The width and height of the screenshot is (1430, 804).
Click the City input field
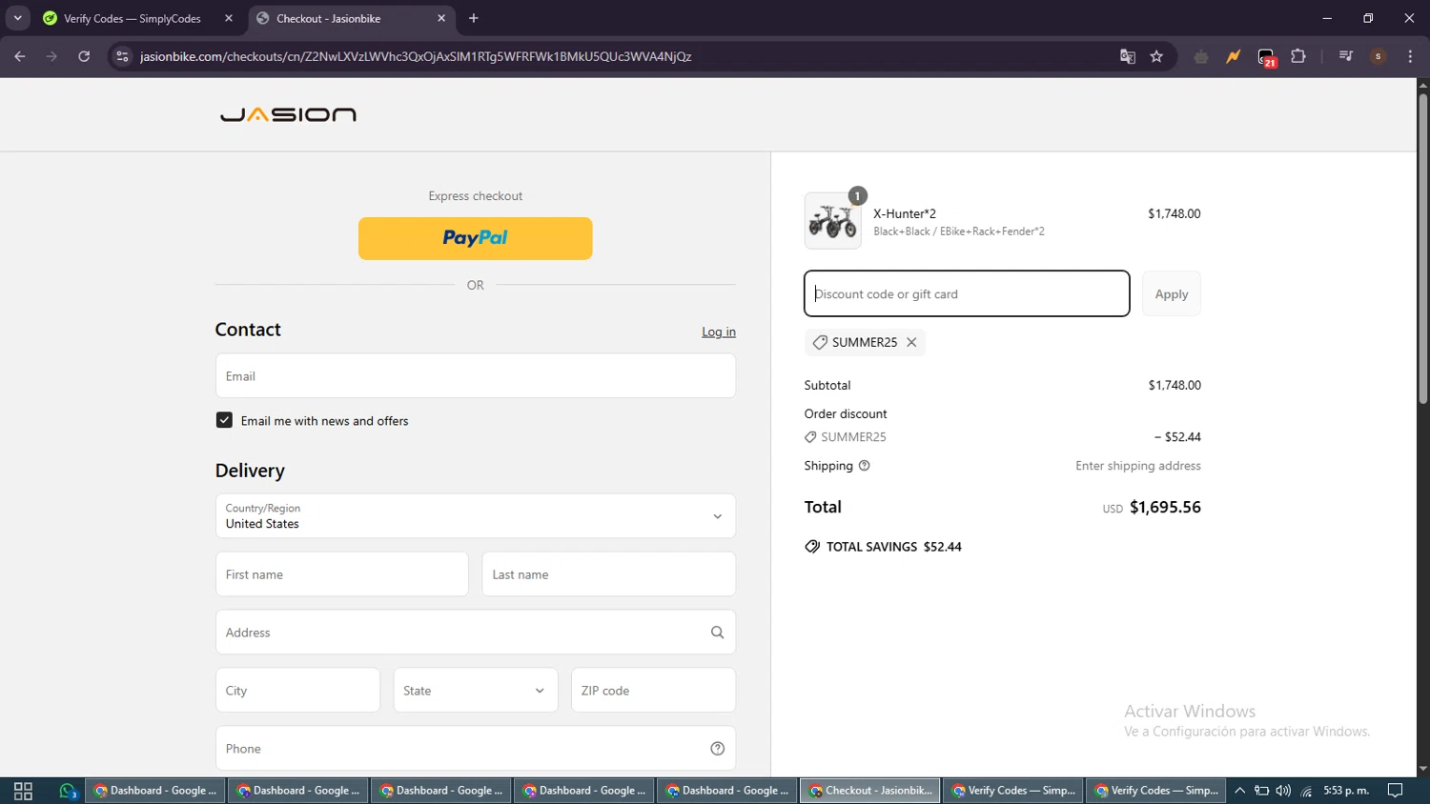click(x=297, y=691)
